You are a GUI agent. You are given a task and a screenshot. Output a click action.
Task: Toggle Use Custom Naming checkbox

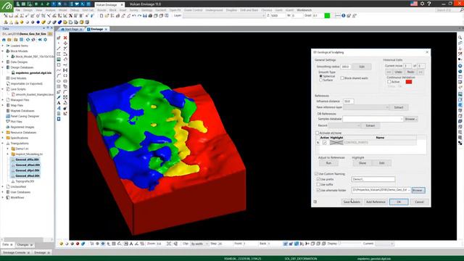[x=316, y=174]
